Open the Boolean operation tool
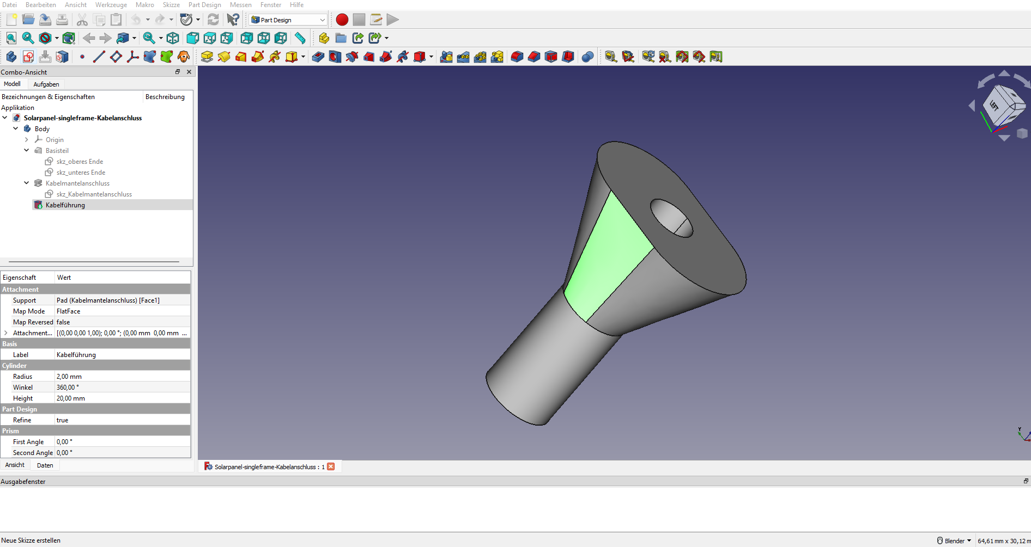 point(587,57)
